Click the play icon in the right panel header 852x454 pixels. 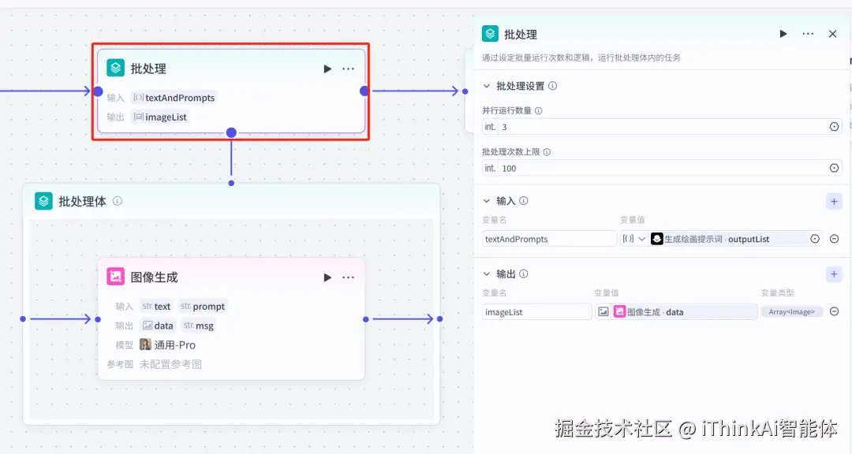(x=783, y=34)
